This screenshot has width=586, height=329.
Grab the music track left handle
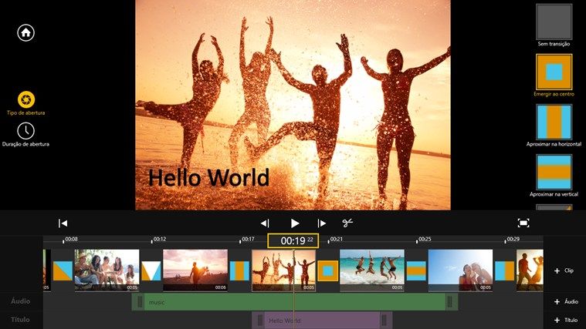pyautogui.click(x=140, y=302)
